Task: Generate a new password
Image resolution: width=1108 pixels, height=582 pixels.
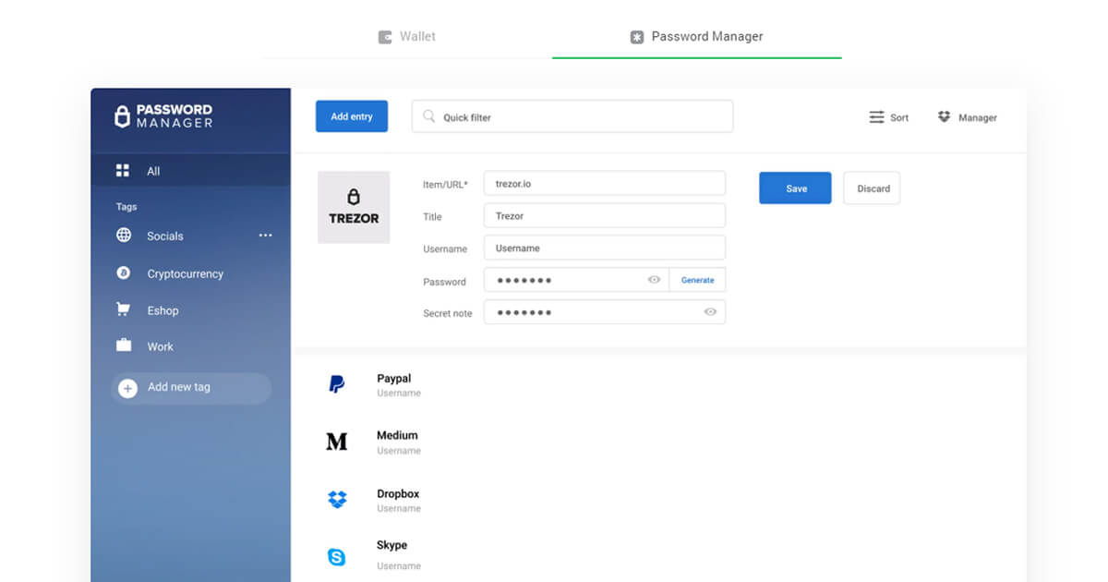Action: 697,280
